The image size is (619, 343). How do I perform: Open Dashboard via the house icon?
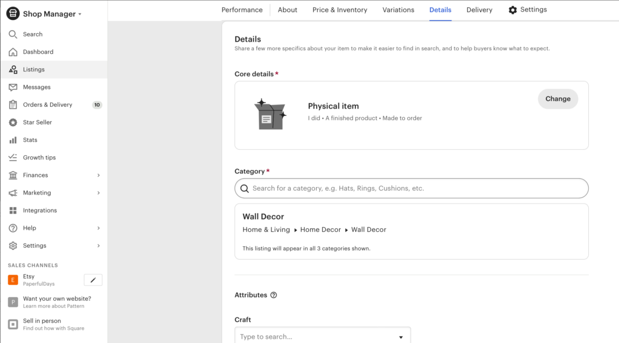coord(13,52)
